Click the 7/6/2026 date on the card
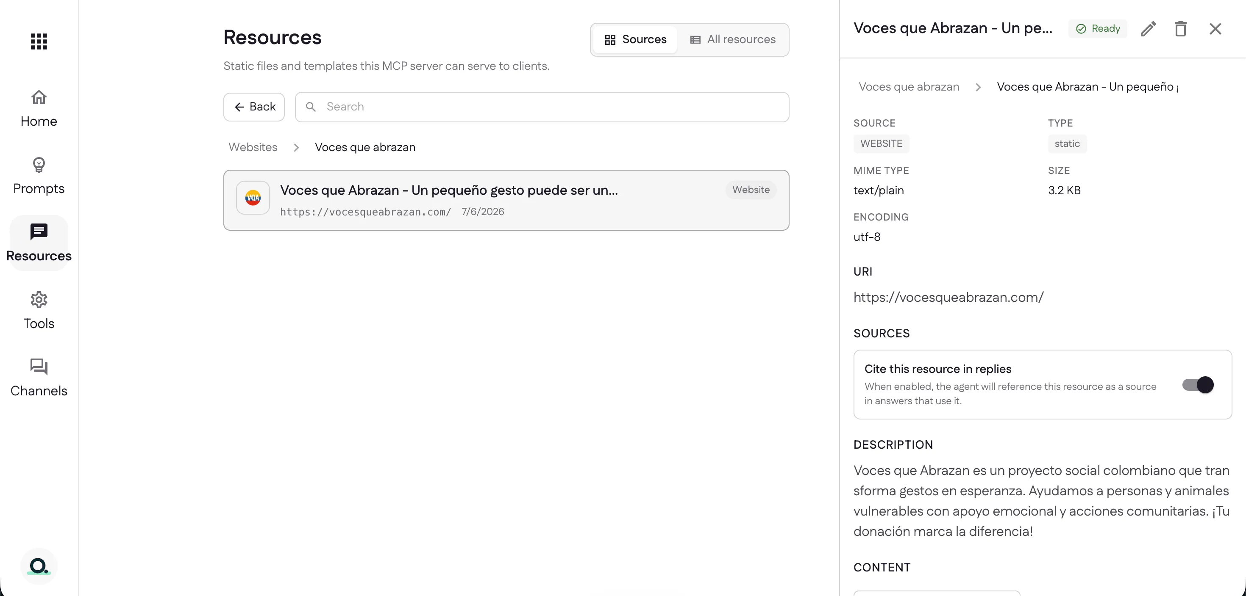 482,212
